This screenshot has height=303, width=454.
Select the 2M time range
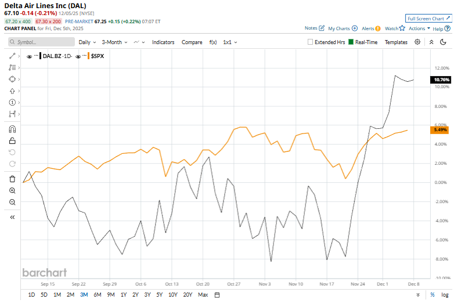(x=70, y=295)
